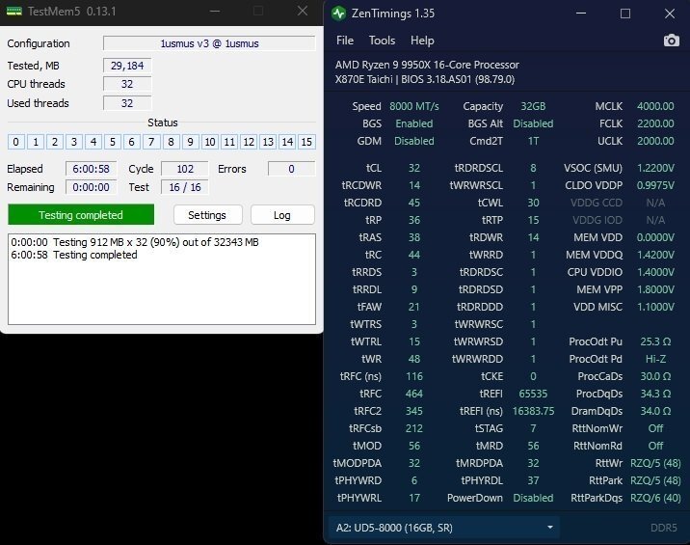Open the File menu in ZenTimings
This screenshot has width=690, height=545.
pyautogui.click(x=345, y=41)
